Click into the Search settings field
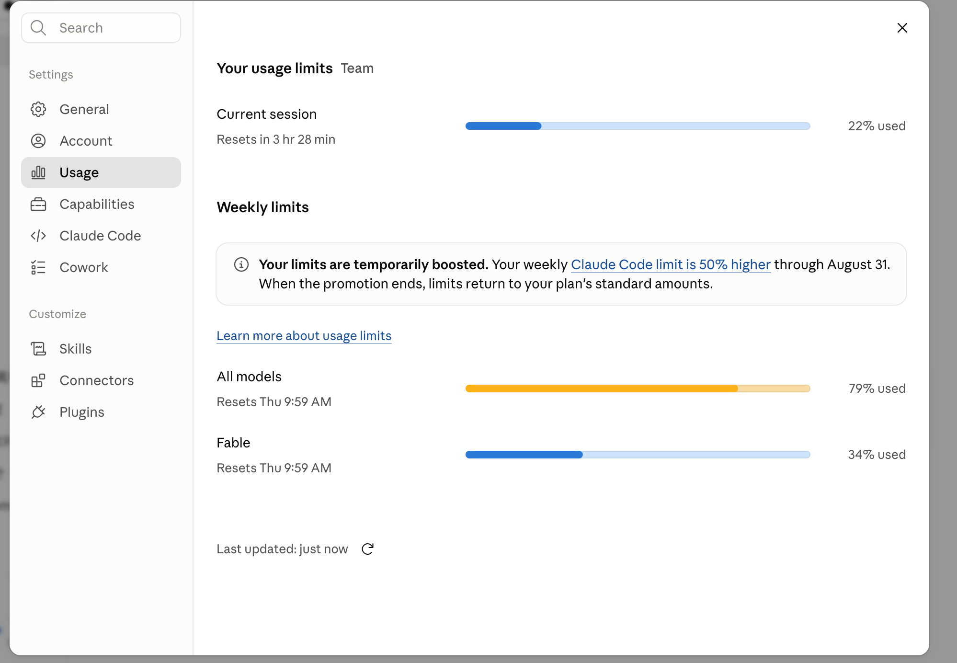The height and width of the screenshot is (663, 957). pyautogui.click(x=101, y=28)
